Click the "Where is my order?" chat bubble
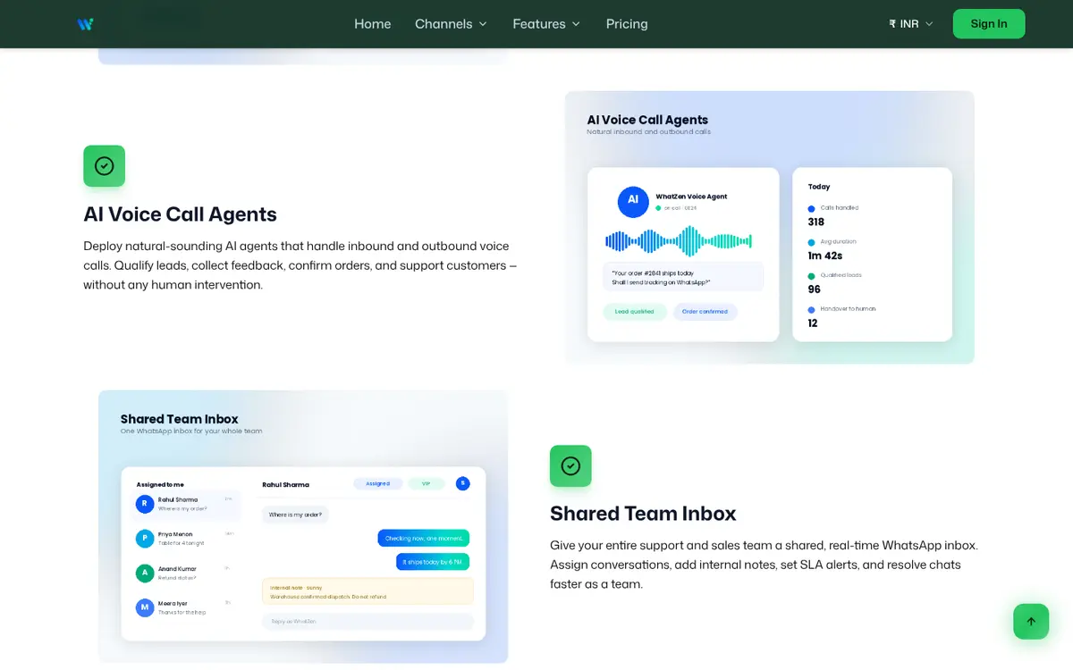Screen dimensions: 1073x670 pyautogui.click(x=295, y=515)
